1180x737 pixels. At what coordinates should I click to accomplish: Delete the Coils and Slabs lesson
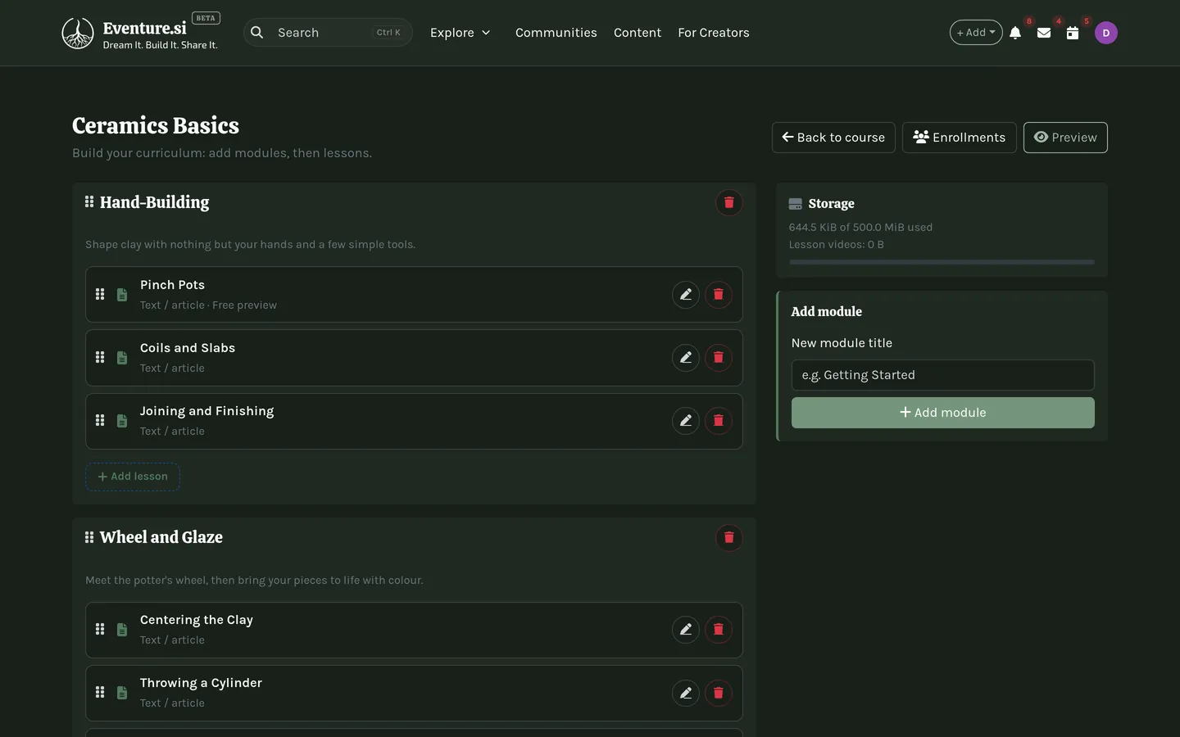[719, 358]
